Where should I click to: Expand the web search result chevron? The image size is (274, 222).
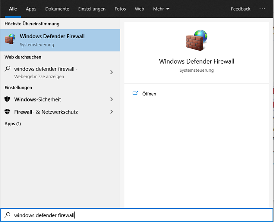[x=112, y=72]
